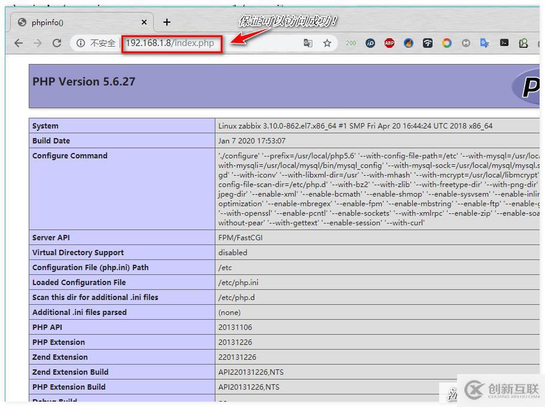Click the (none) value
Viewport: 545px width, 407px height.
click(229, 312)
